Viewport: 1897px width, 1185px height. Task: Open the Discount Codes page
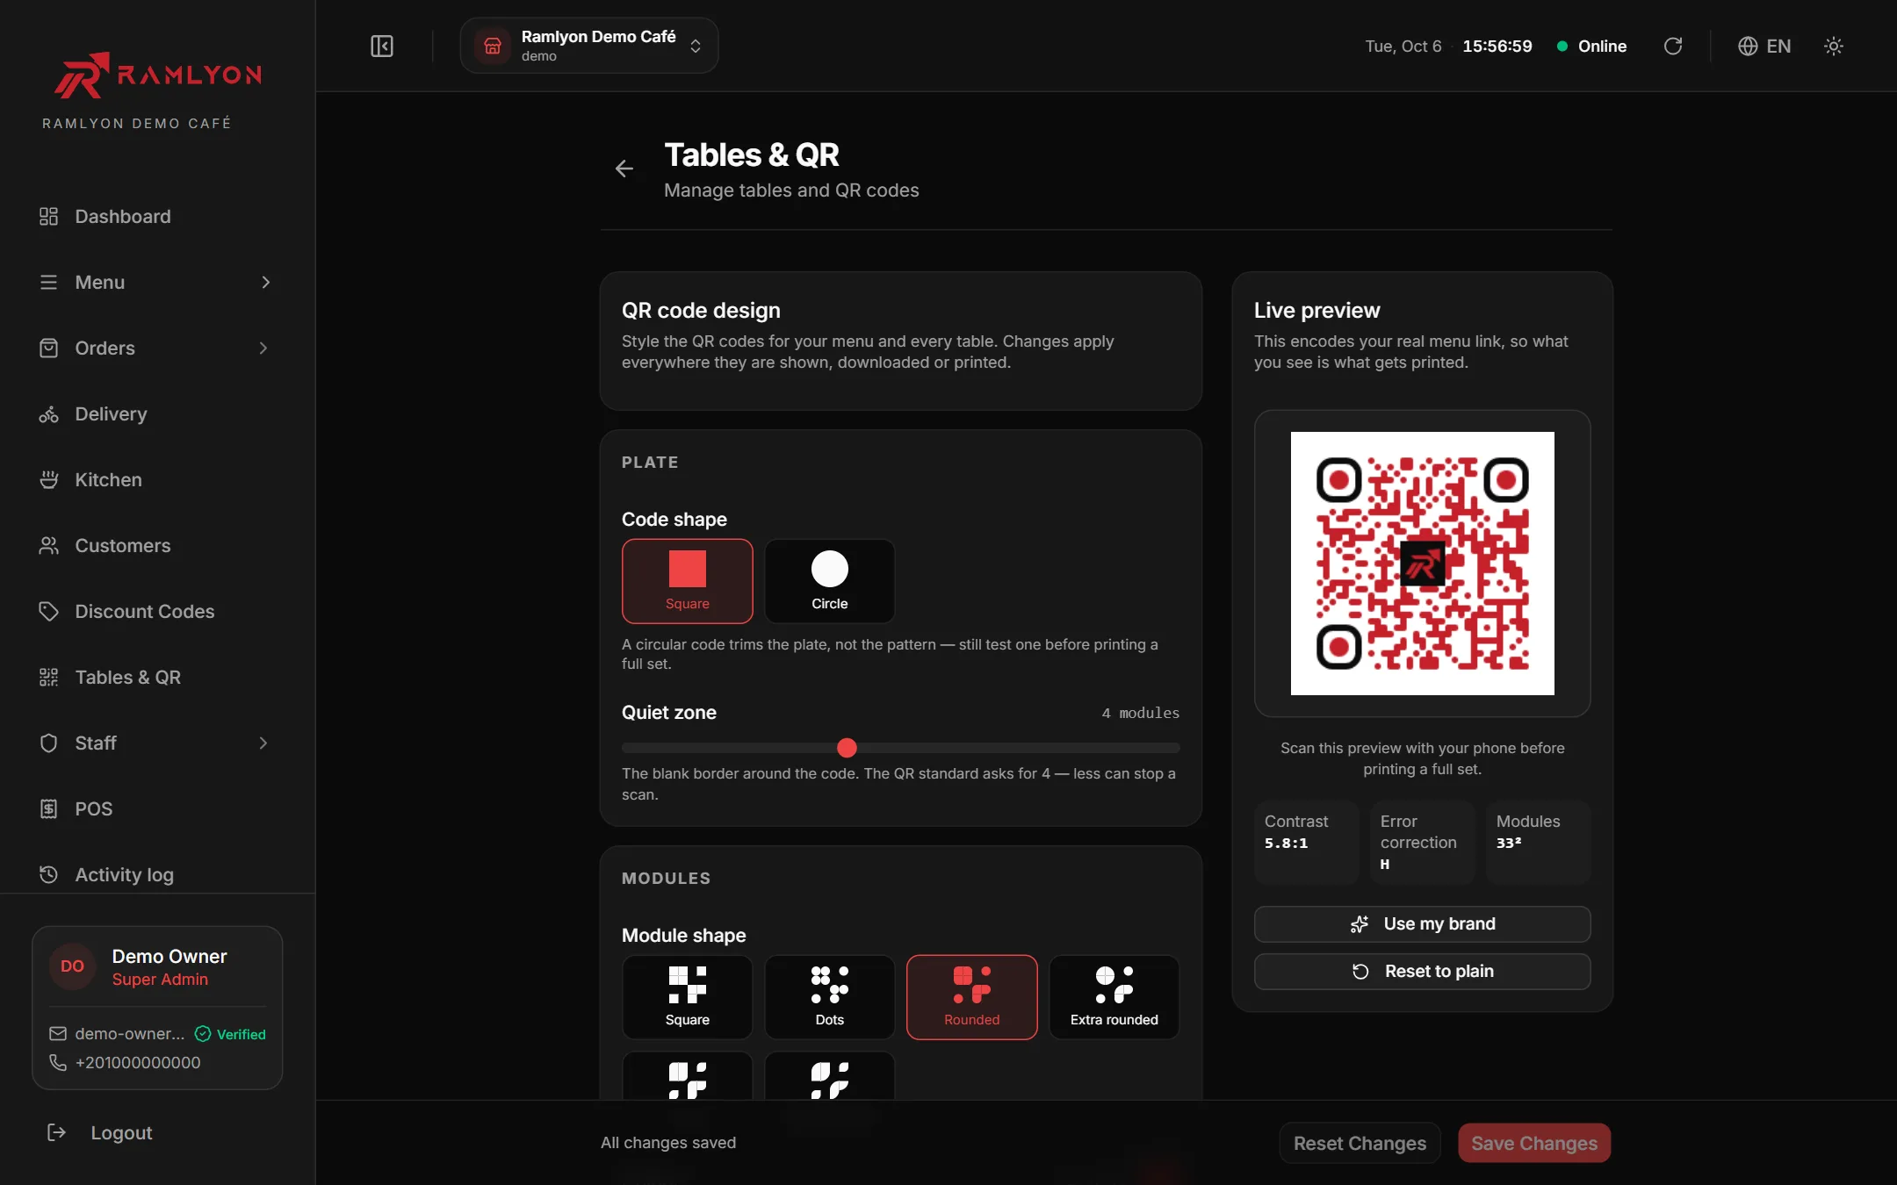[157, 611]
